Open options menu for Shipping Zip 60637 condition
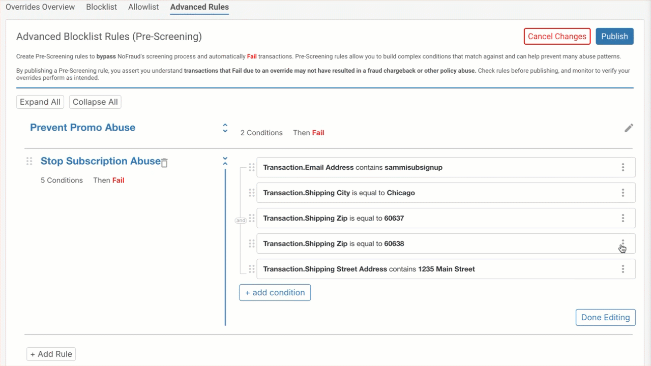 click(x=623, y=218)
